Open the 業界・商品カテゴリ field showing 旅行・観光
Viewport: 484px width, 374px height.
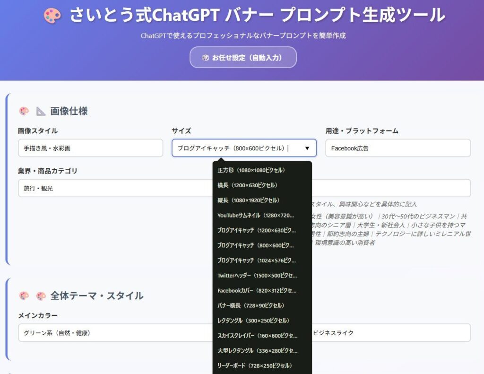click(115, 188)
